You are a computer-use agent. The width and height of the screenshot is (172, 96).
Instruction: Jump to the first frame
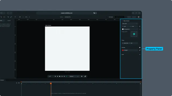[55, 77]
